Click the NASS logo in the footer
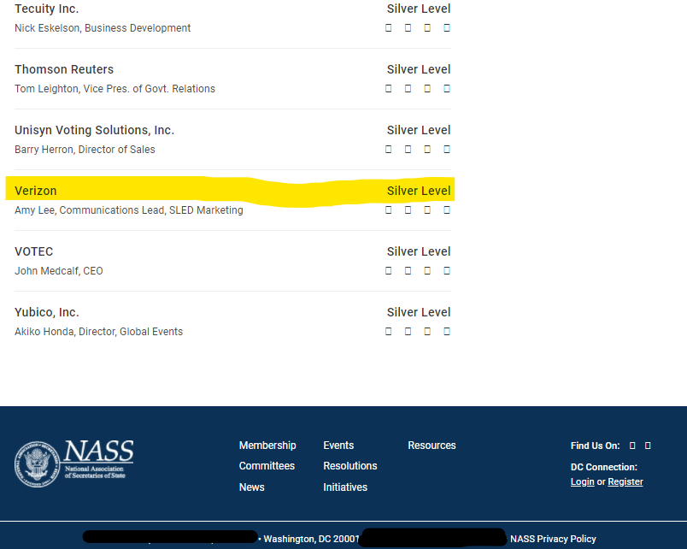Screen dimensions: 687x549 tap(74, 463)
